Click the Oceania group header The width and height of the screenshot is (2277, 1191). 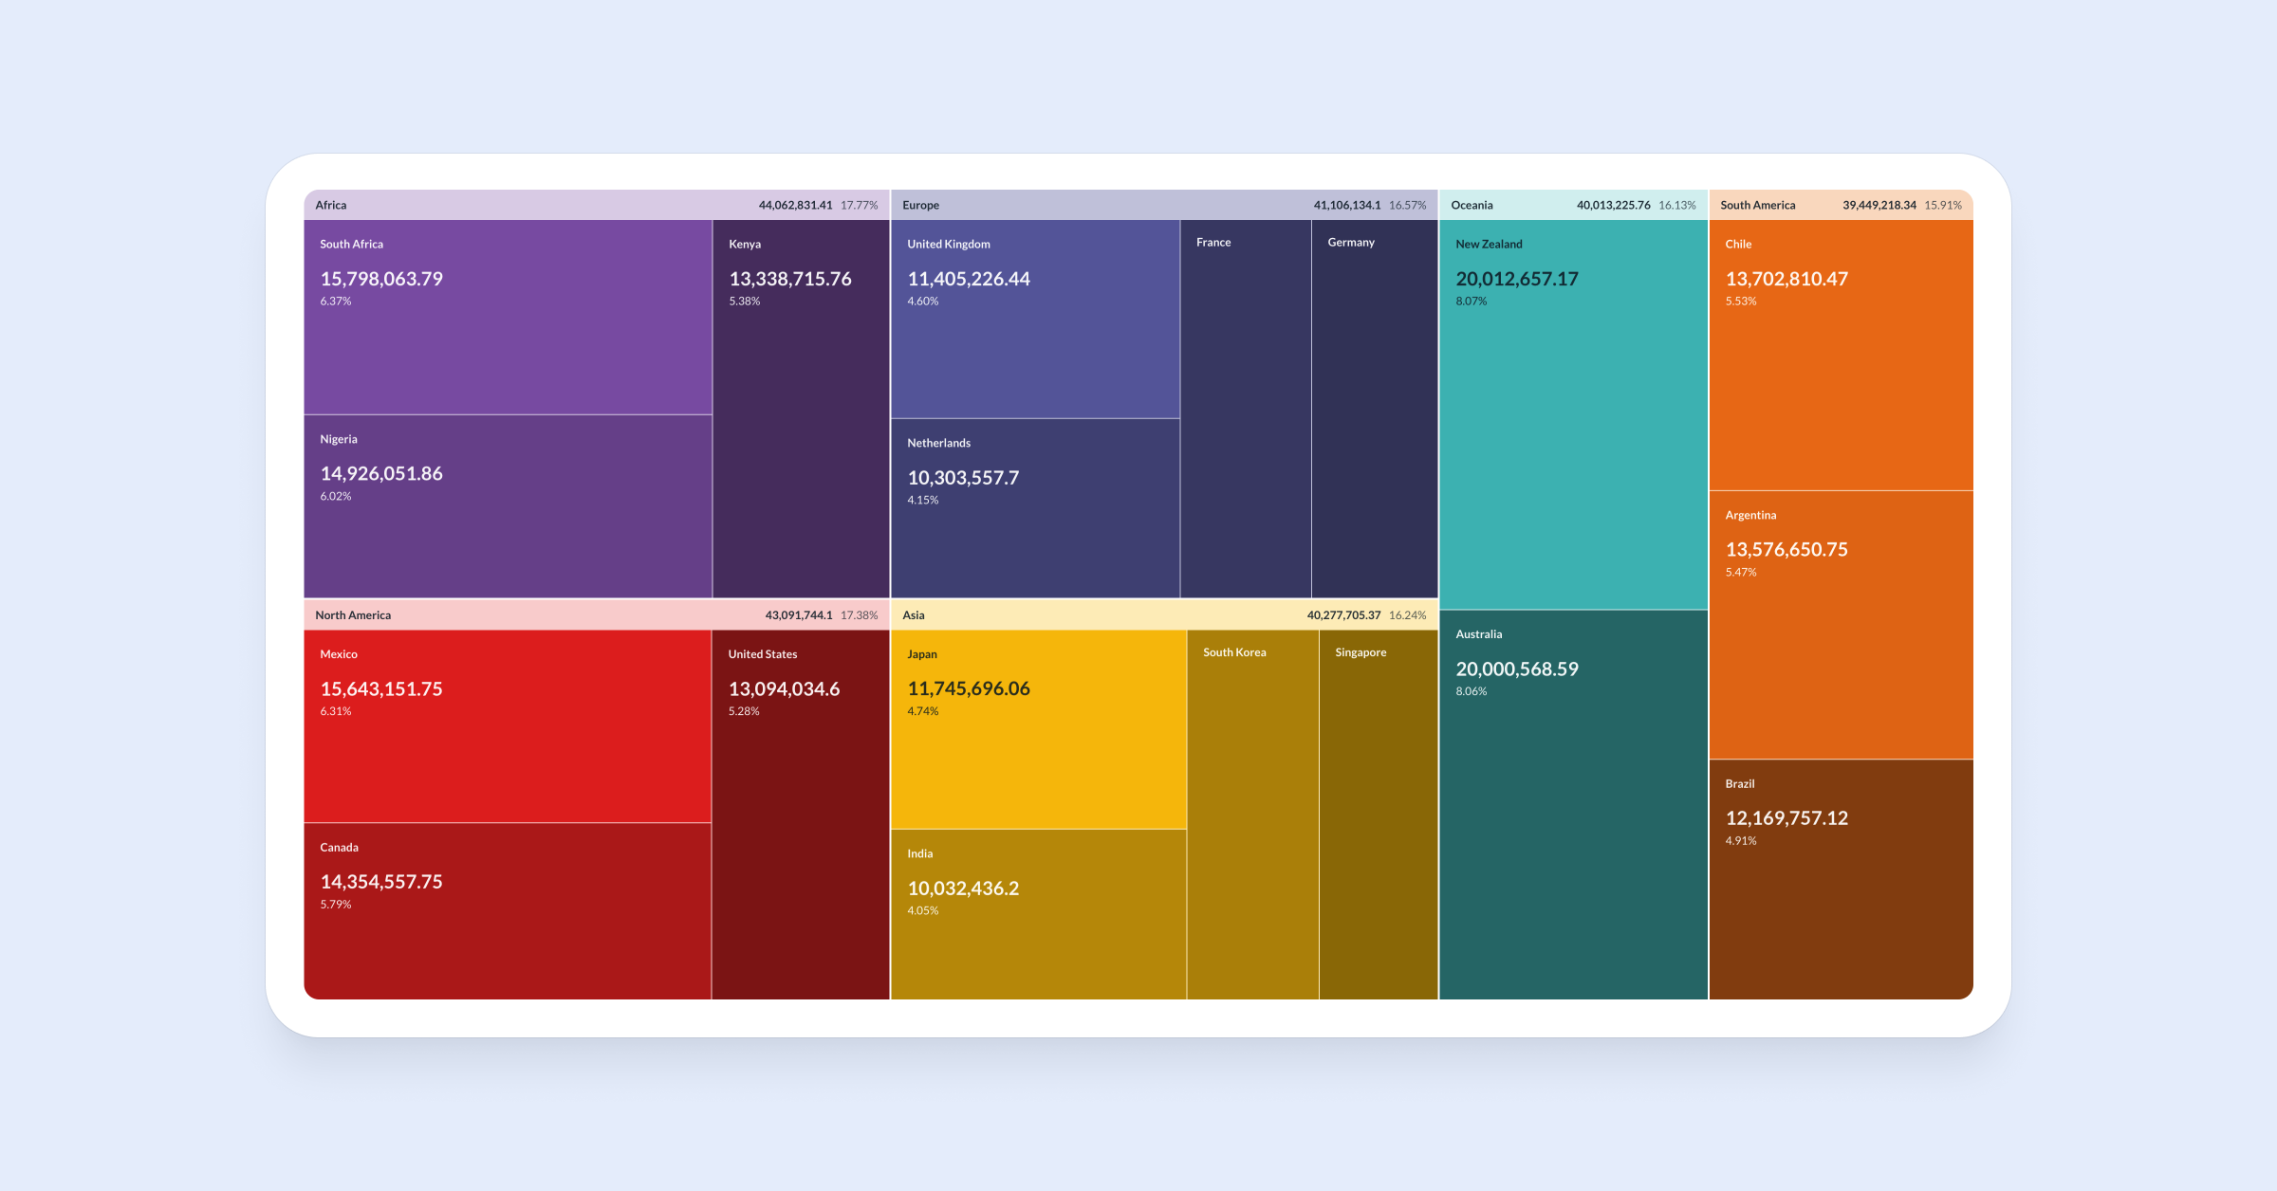(x=1573, y=205)
